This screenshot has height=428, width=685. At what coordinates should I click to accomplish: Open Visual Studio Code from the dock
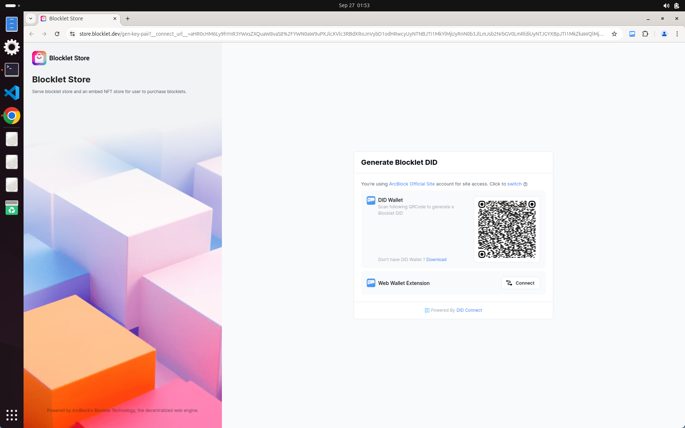tap(12, 93)
